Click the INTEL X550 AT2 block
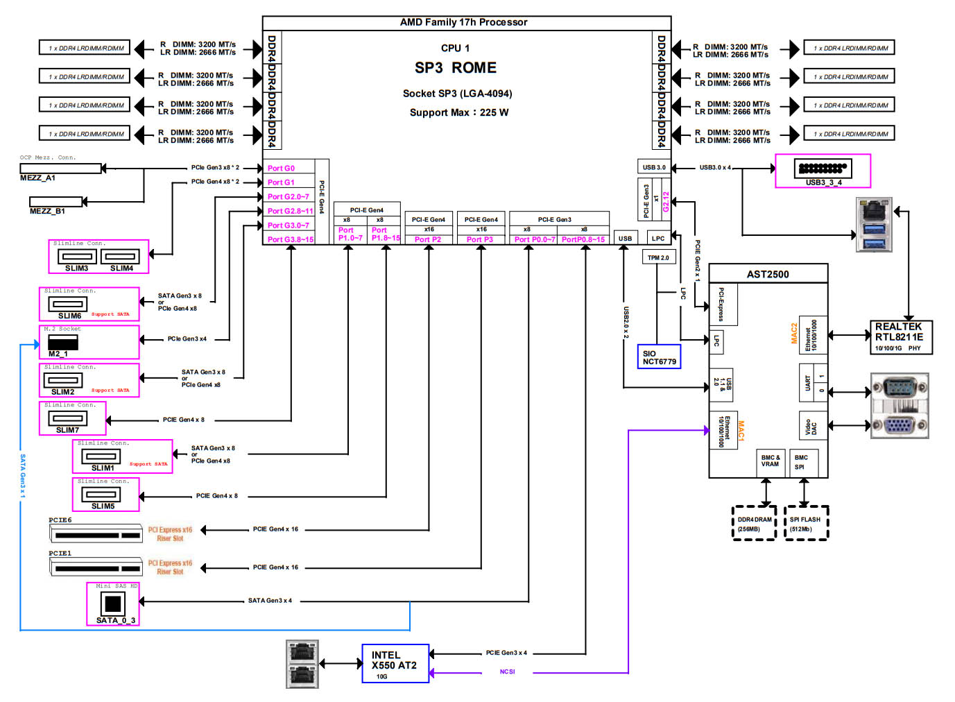The image size is (955, 702). tap(395, 664)
